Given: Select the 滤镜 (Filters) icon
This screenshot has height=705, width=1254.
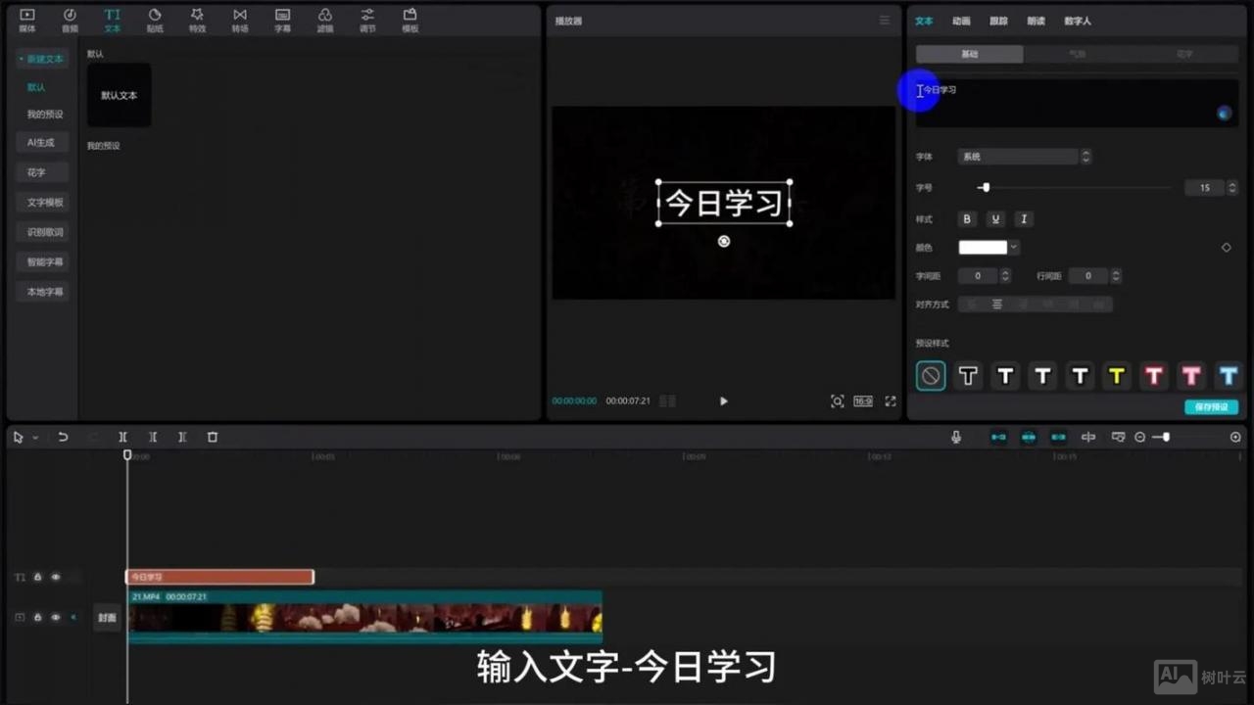Looking at the screenshot, I should [x=325, y=21].
